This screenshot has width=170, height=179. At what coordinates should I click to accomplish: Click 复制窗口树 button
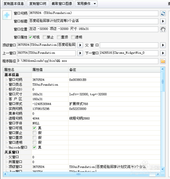[38, 4]
